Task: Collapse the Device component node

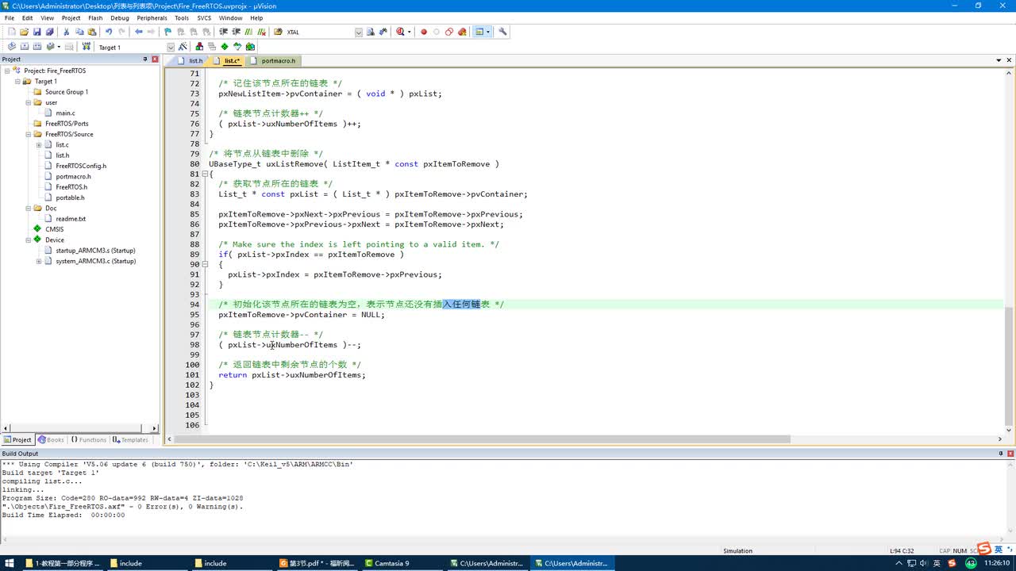Action: [x=28, y=240]
